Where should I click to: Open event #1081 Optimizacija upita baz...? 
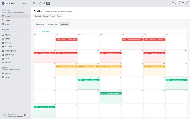coord(110,94)
